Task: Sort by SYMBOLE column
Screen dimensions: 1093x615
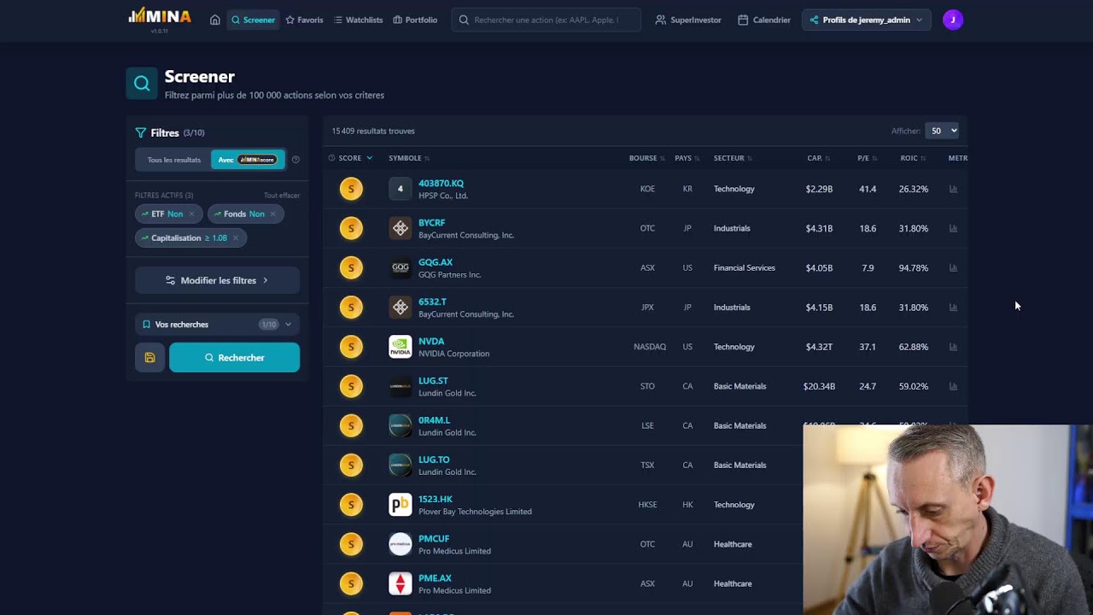Action: (x=409, y=158)
